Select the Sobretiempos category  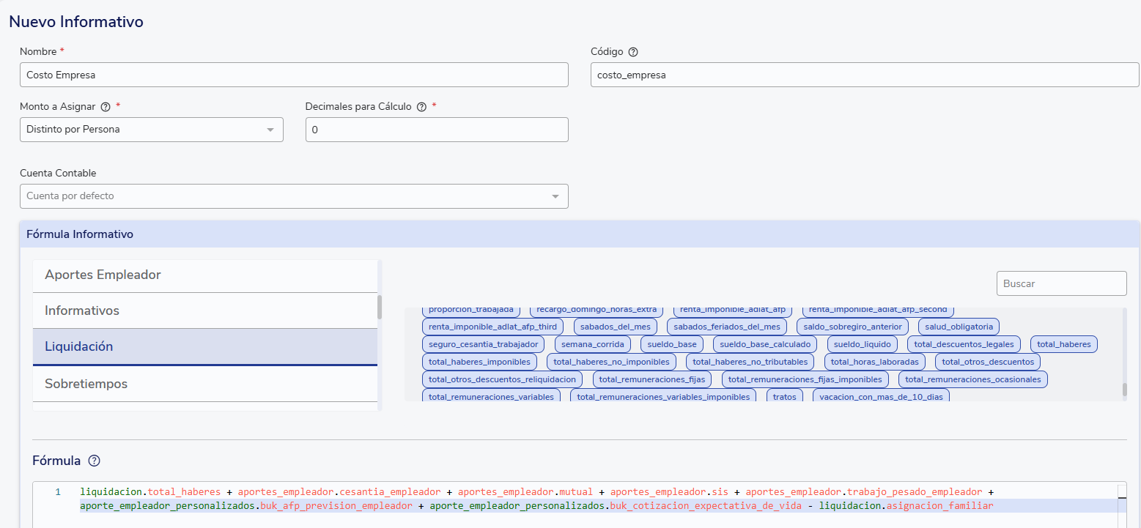point(204,384)
